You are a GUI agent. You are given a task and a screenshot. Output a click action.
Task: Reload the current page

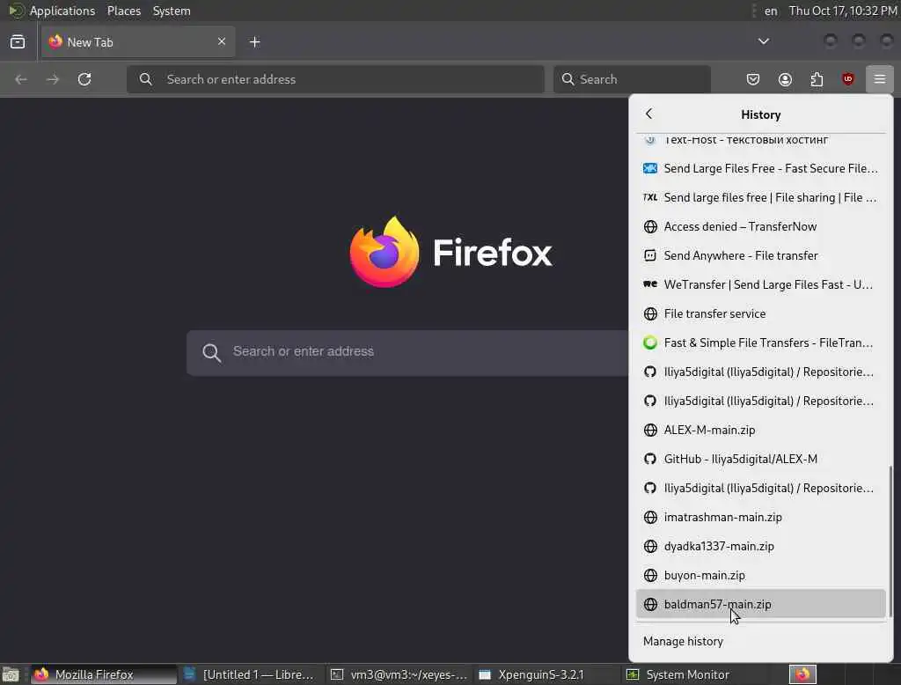(x=84, y=78)
